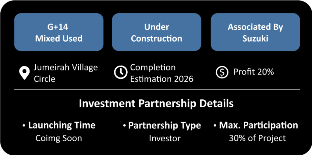Click the bullet before Max. Participation
The image size is (312, 155).
coord(215,126)
